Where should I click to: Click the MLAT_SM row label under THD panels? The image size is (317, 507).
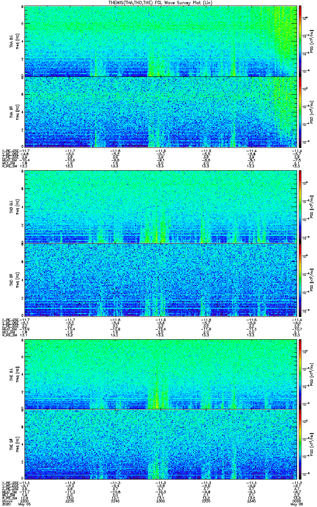pos(9,328)
